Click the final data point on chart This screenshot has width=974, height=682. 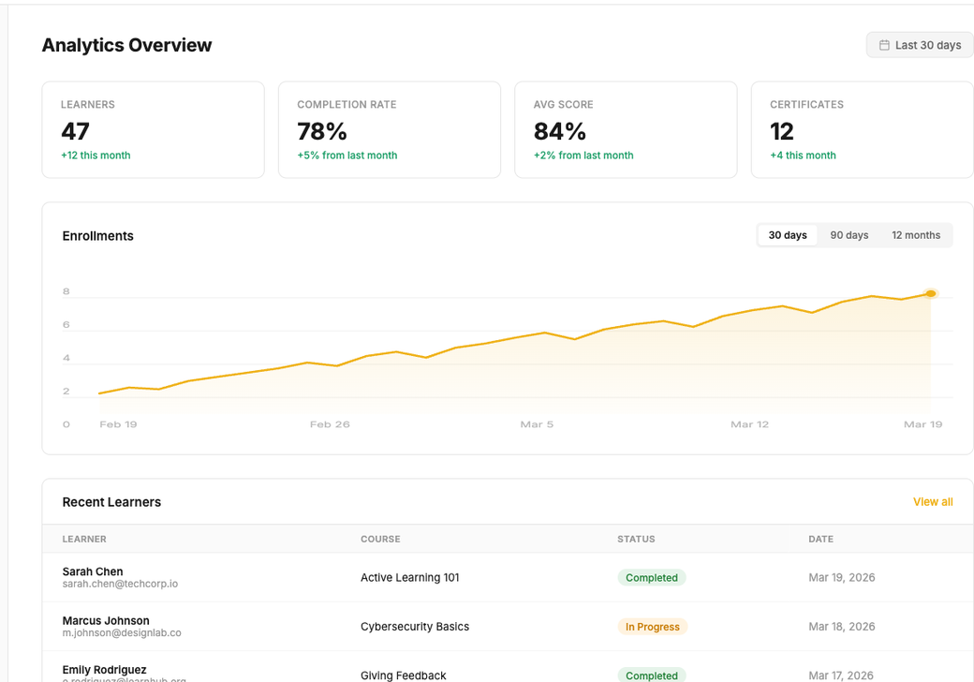(x=930, y=293)
